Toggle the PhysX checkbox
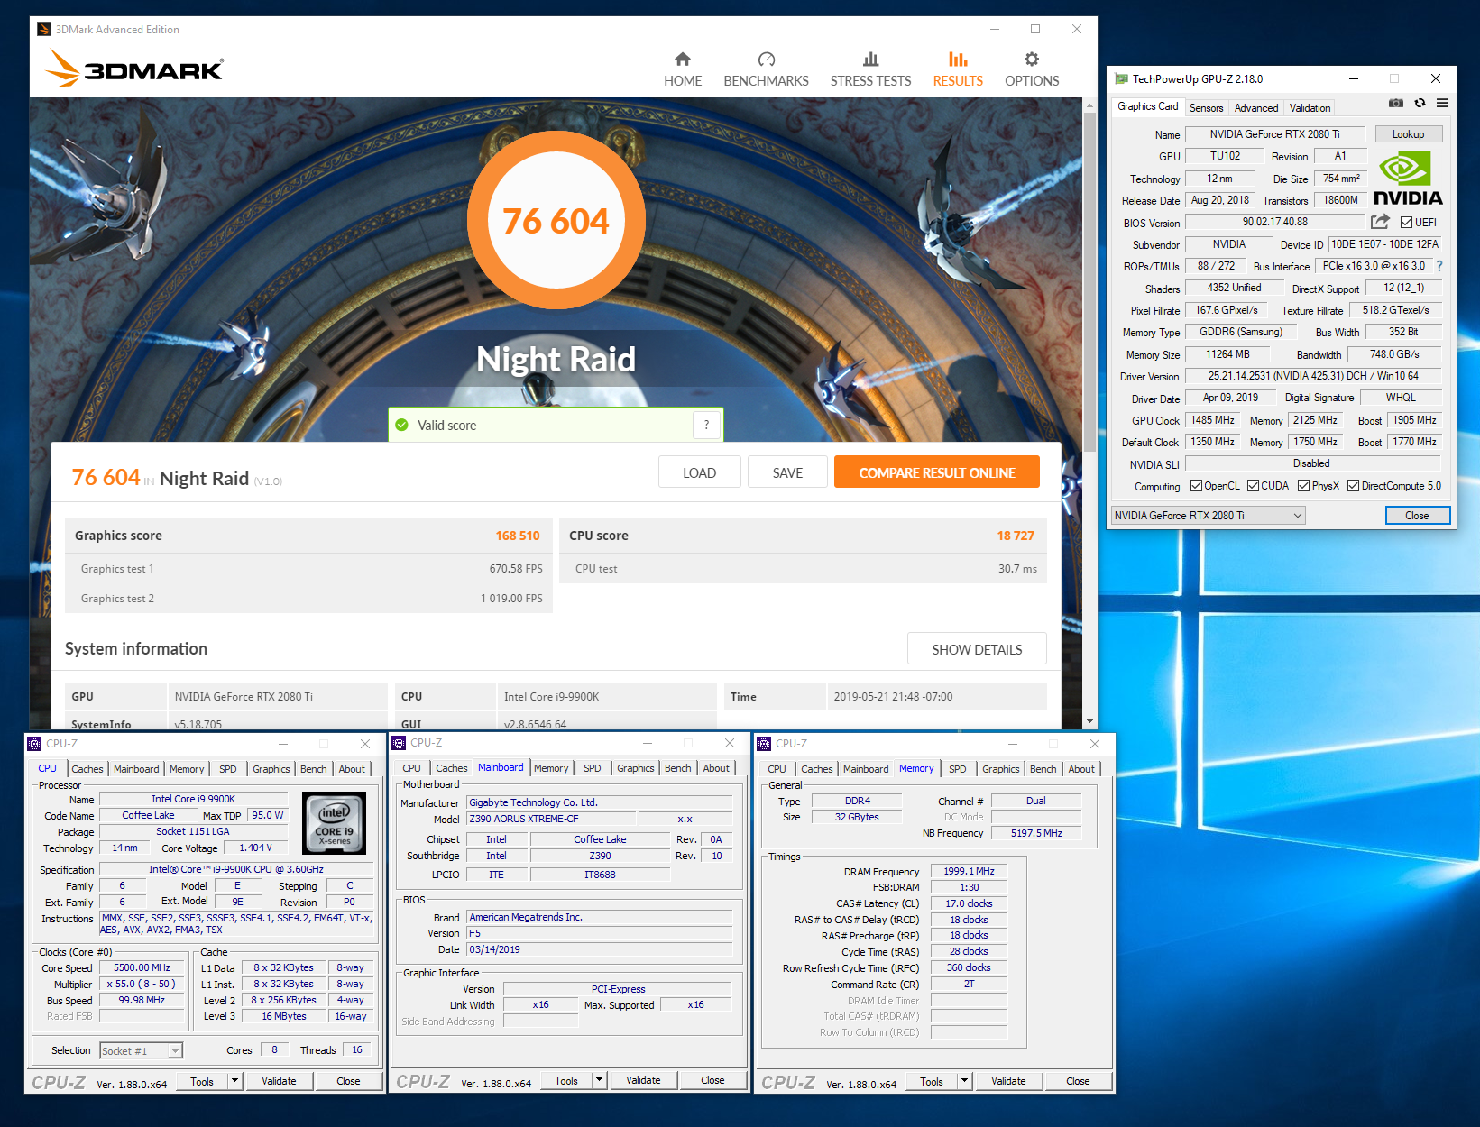Image resolution: width=1480 pixels, height=1127 pixels. tap(1303, 486)
